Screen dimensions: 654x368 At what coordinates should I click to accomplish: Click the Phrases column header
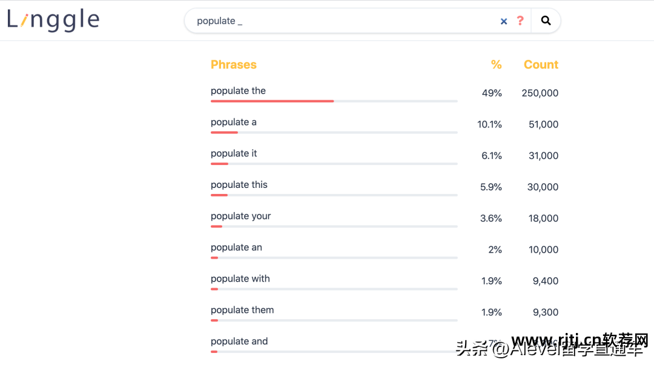[234, 65]
